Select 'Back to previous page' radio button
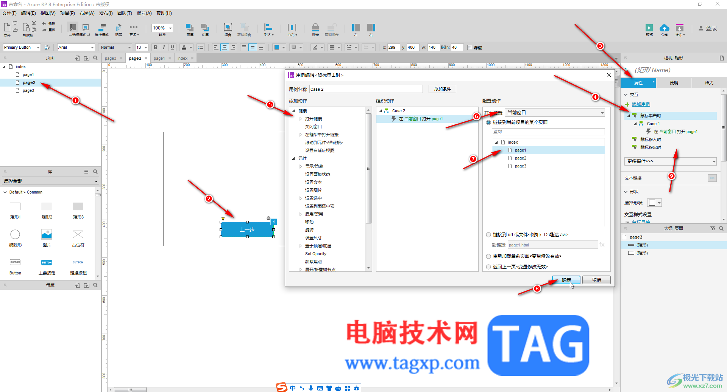The height and width of the screenshot is (392, 727). click(488, 267)
